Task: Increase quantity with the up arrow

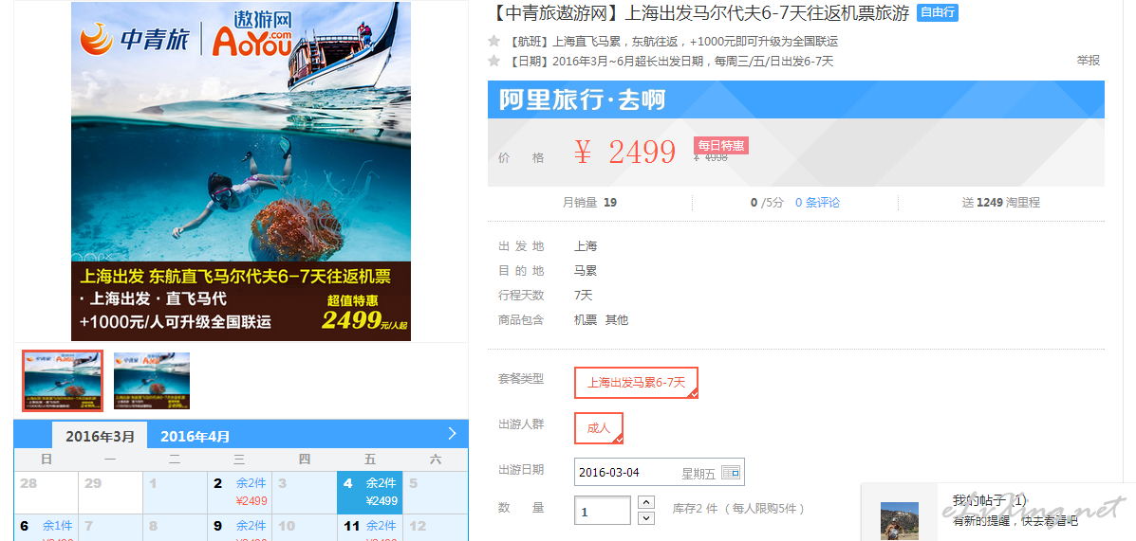Action: (647, 501)
